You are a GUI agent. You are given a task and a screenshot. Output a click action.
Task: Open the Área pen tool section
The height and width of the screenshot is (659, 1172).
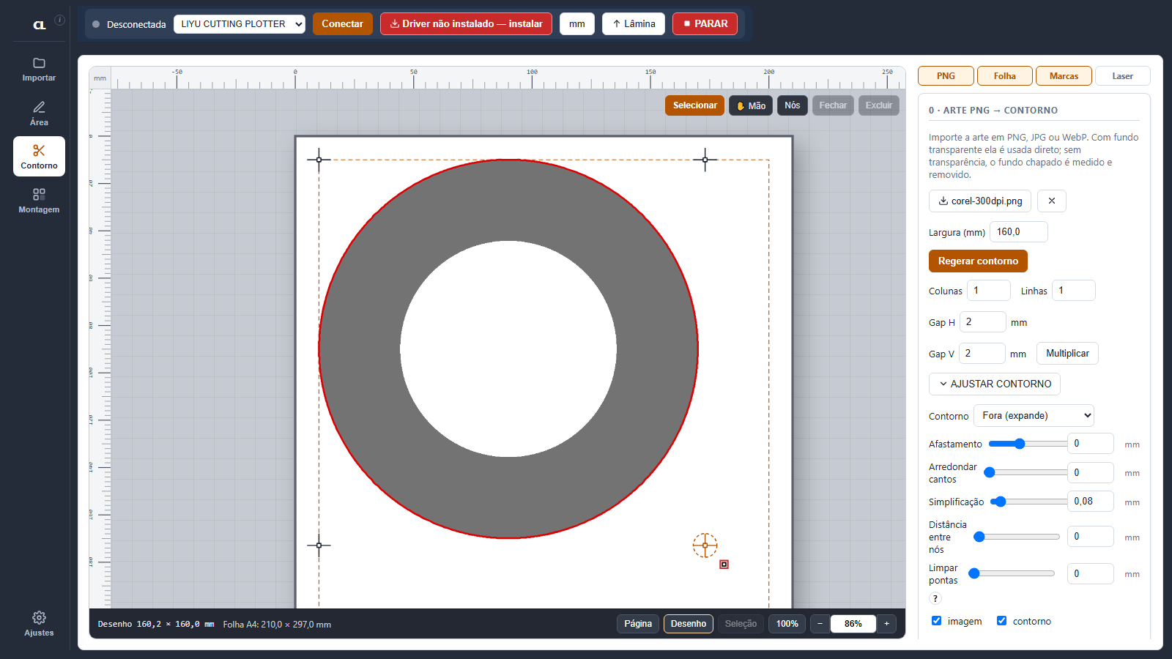click(x=39, y=113)
